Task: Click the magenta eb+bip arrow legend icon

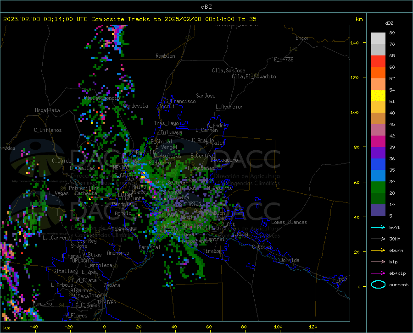Action: pyautogui.click(x=378, y=273)
